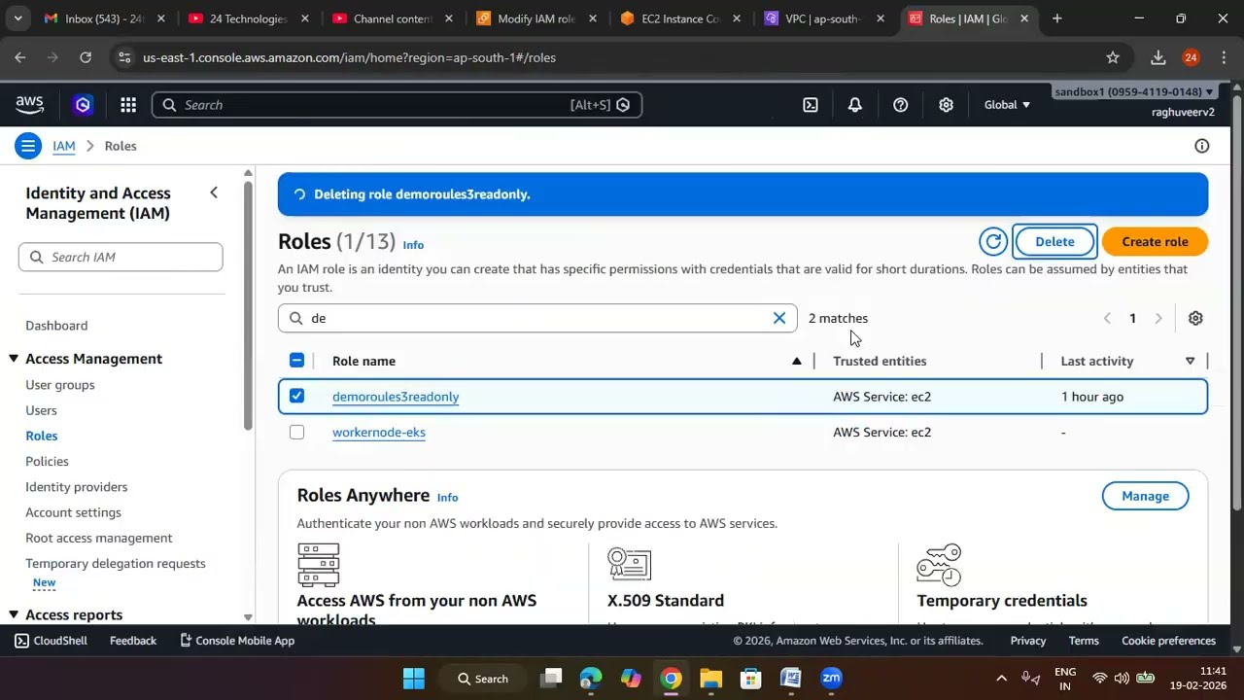Show hidden system tray icons

pyautogui.click(x=1001, y=679)
